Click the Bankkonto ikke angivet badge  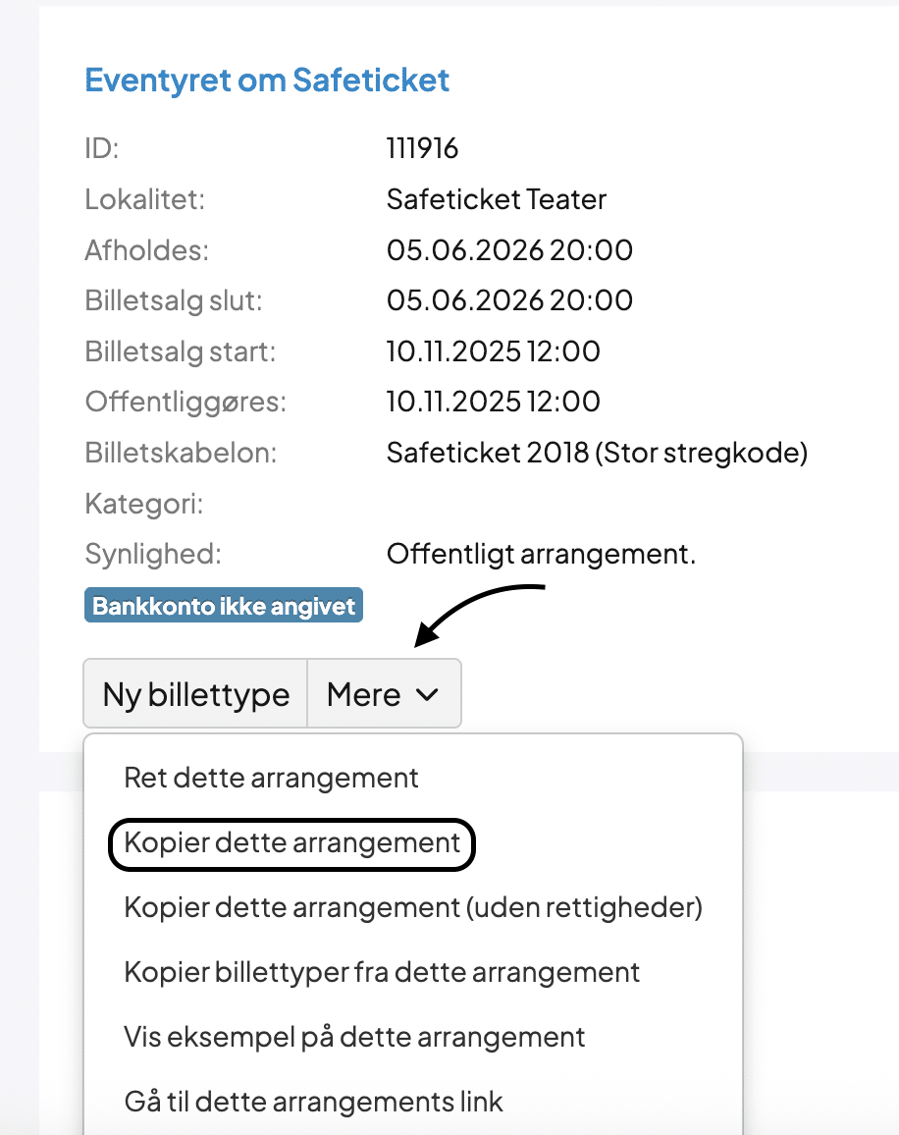point(224,606)
